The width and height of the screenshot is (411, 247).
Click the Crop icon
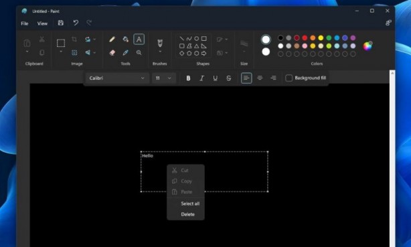click(74, 39)
